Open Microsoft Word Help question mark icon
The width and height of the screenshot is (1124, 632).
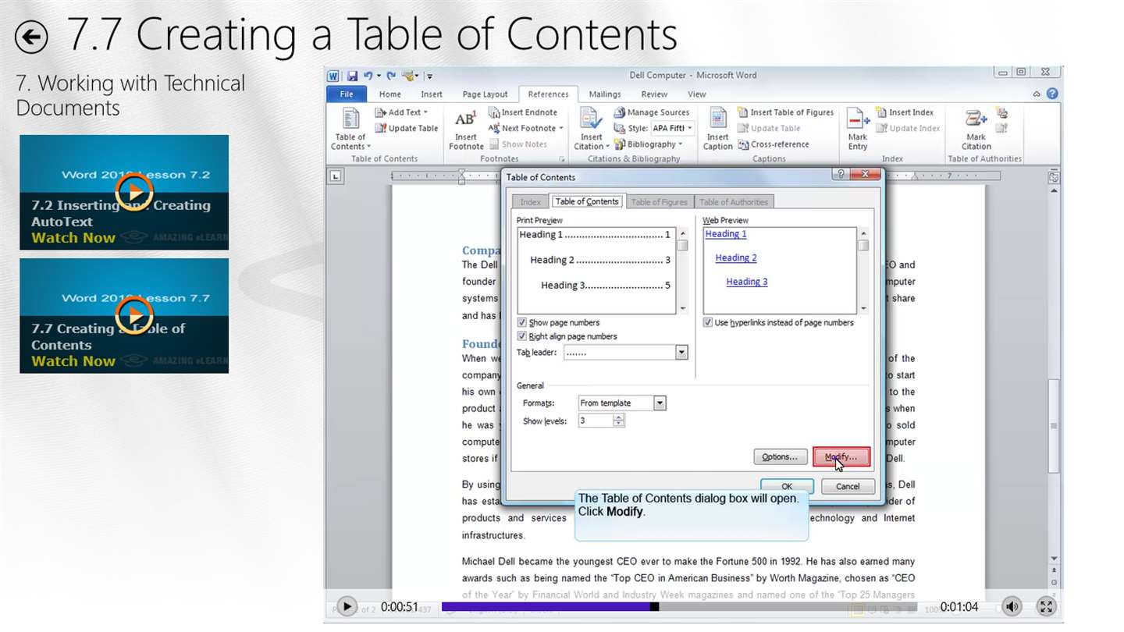(1052, 94)
